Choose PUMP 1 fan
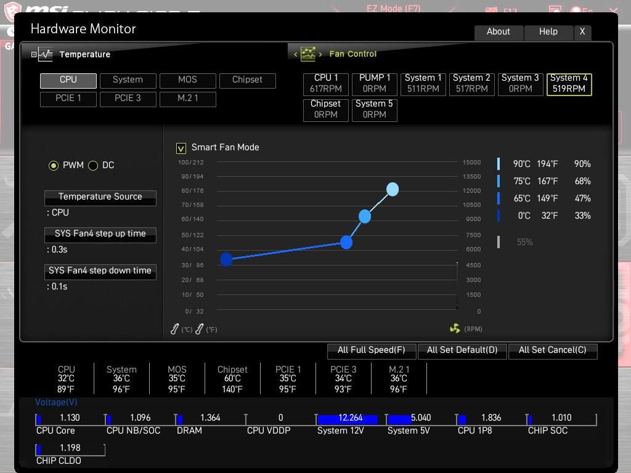This screenshot has height=473, width=631. tap(375, 84)
